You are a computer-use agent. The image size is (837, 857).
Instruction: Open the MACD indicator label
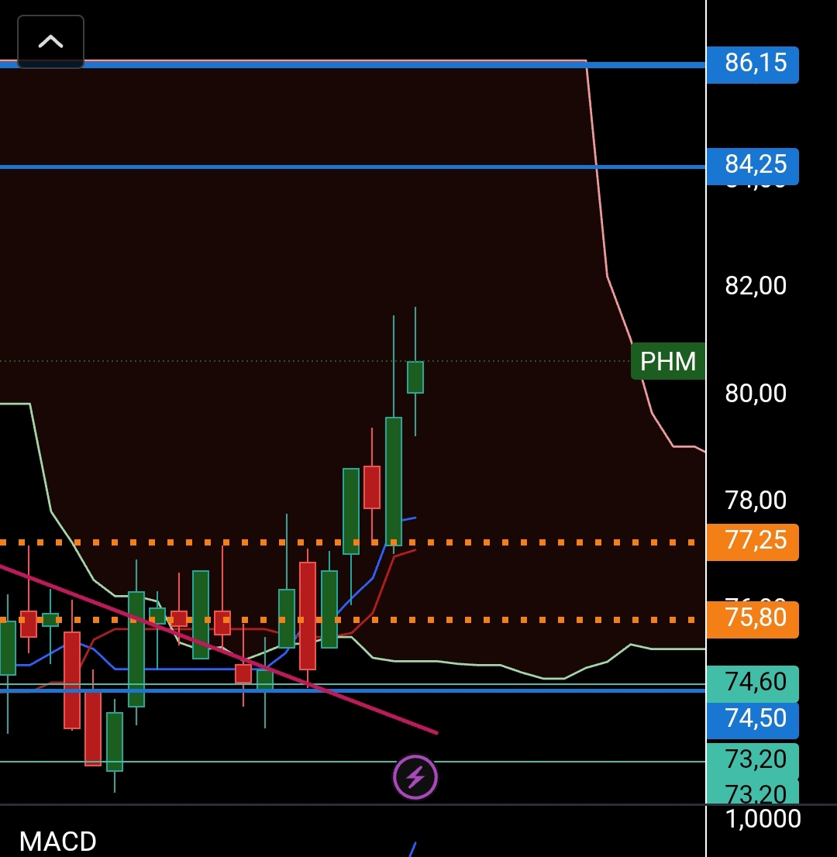[58, 842]
